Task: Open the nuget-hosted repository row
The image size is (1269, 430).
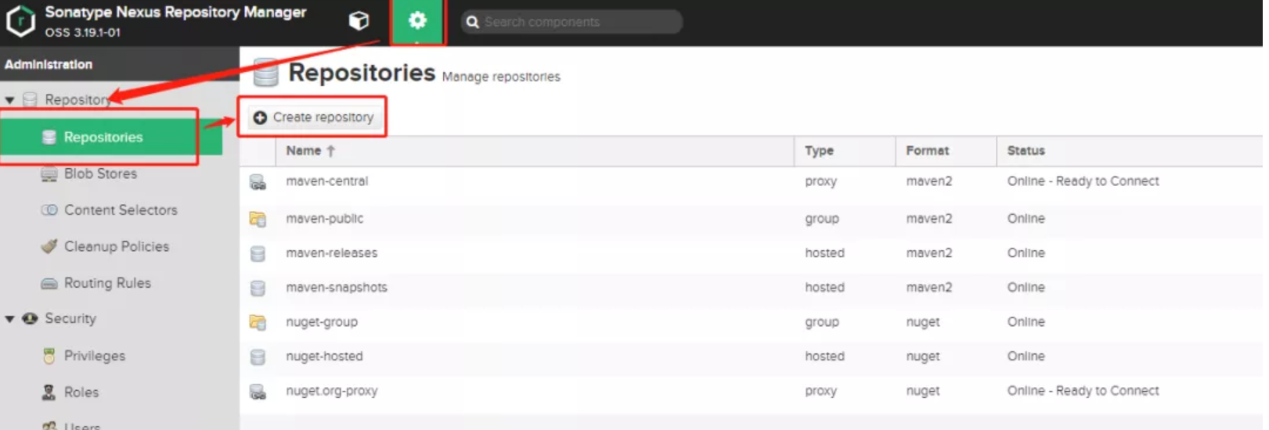Action: pos(752,357)
